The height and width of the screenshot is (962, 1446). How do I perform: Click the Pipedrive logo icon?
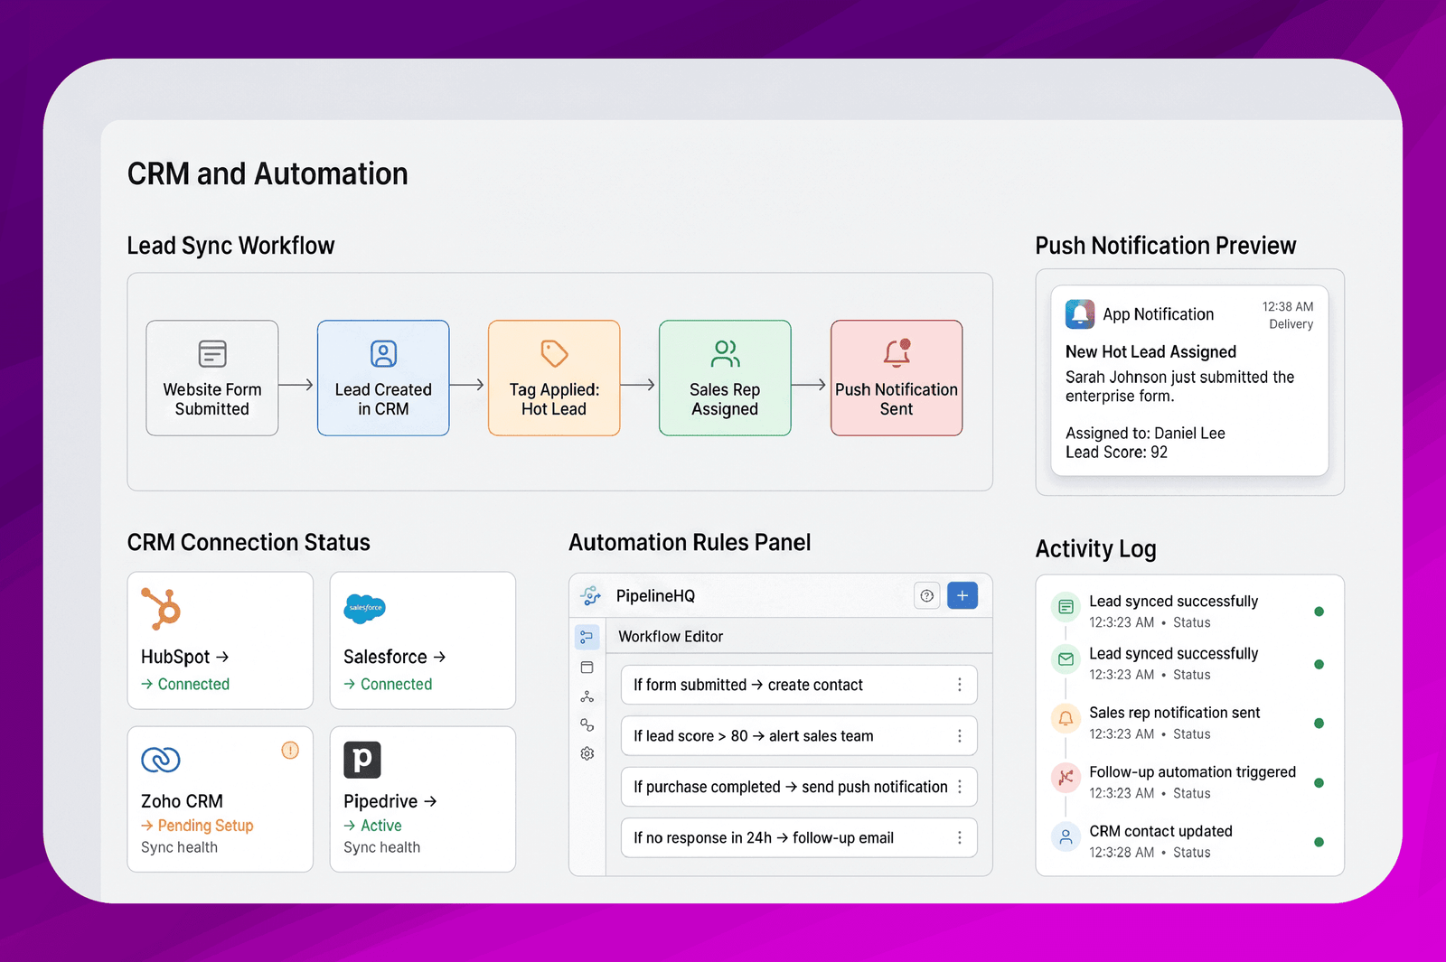point(362,760)
